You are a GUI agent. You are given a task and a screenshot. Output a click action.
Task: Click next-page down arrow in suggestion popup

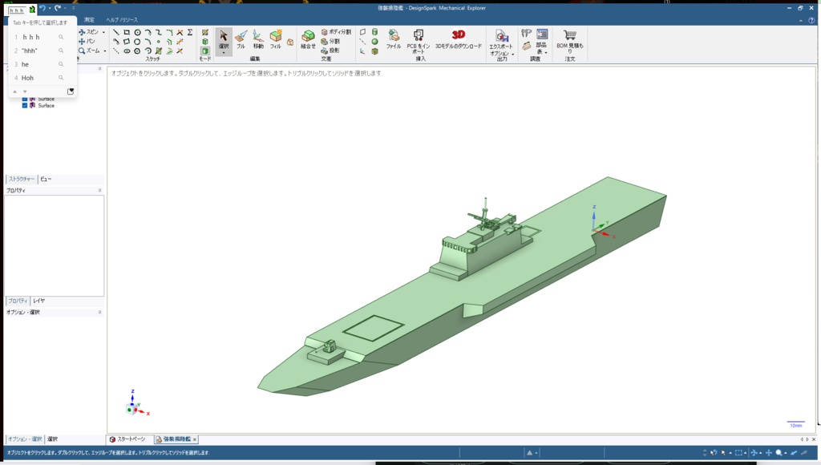point(25,91)
